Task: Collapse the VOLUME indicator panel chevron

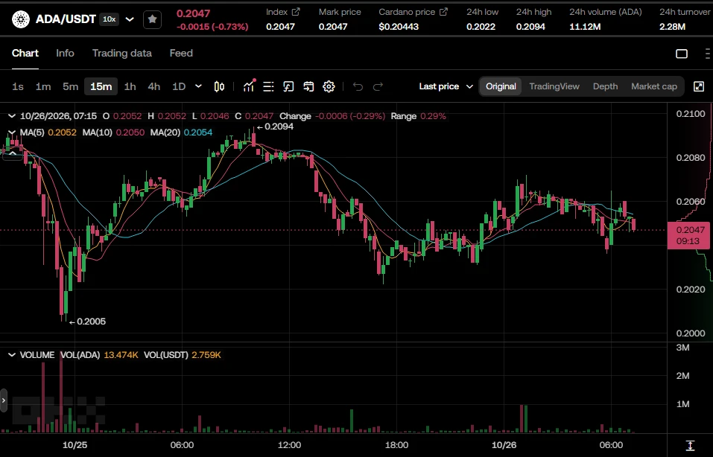Action: [12, 355]
